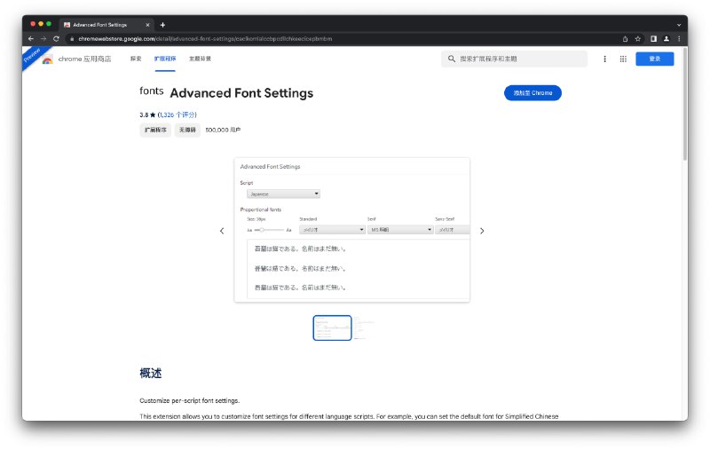Show the next screenshot with the right chevron
This screenshot has width=710, height=450.
(482, 231)
